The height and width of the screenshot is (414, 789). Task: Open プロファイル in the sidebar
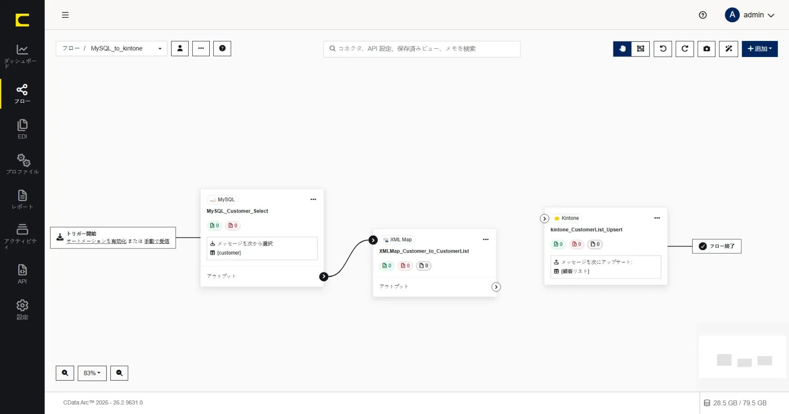coord(22,164)
